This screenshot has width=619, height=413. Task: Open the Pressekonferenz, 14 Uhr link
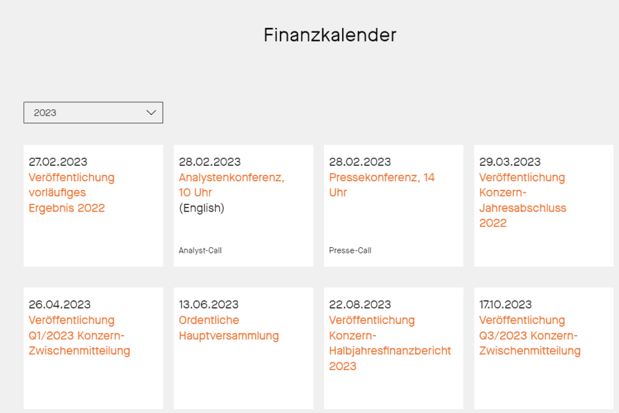381,185
